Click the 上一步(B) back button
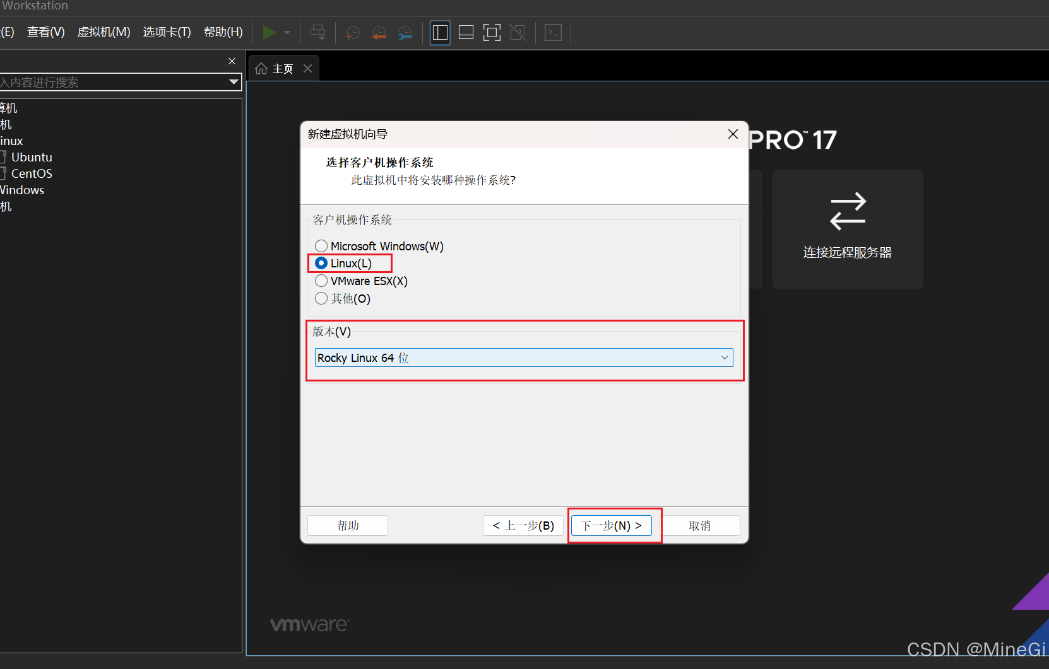 pyautogui.click(x=523, y=525)
